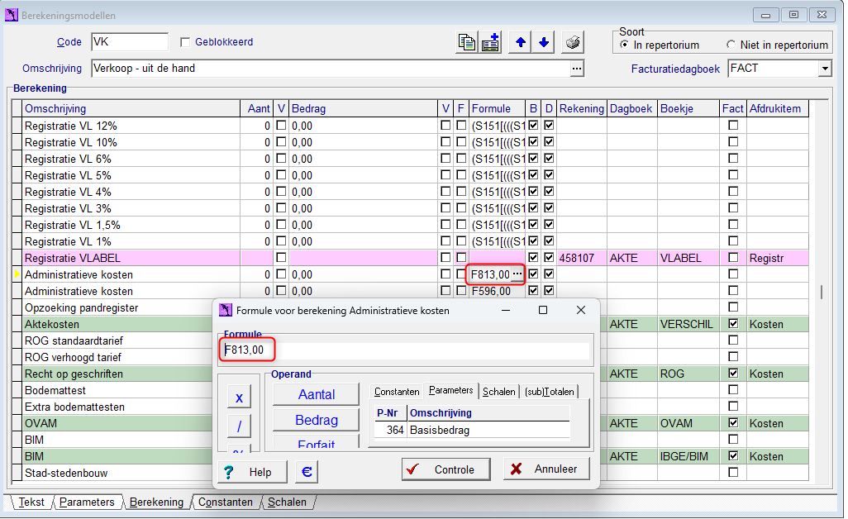Toggle Fact checkbox on Aktekosten row
The width and height of the screenshot is (848, 519).
tap(733, 324)
